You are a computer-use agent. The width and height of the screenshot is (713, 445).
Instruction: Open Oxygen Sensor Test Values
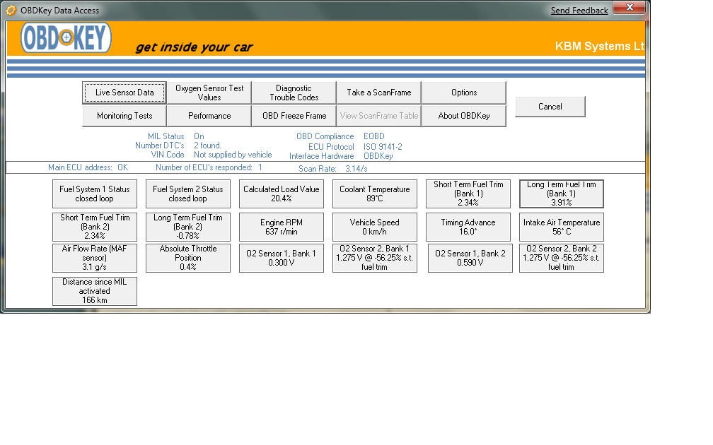point(209,93)
